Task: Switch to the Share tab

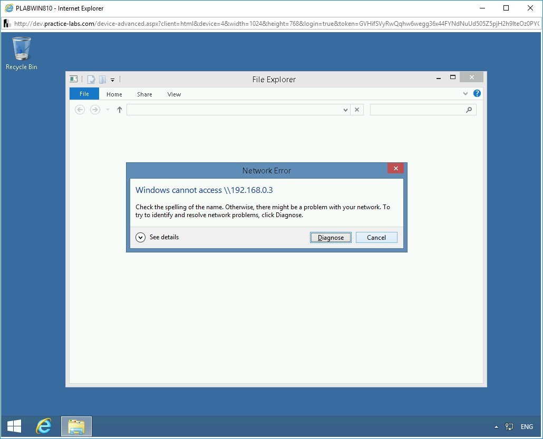Action: pos(144,94)
